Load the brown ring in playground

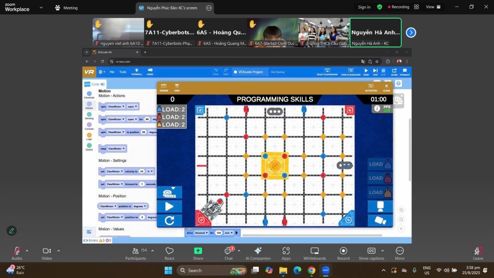pyautogui.click(x=380, y=192)
